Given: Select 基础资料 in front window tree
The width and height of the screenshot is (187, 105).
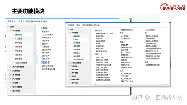Looking at the screenshot, I should [76, 36].
